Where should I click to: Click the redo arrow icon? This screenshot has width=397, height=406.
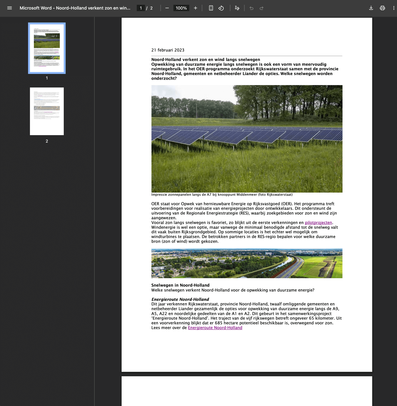tap(262, 8)
